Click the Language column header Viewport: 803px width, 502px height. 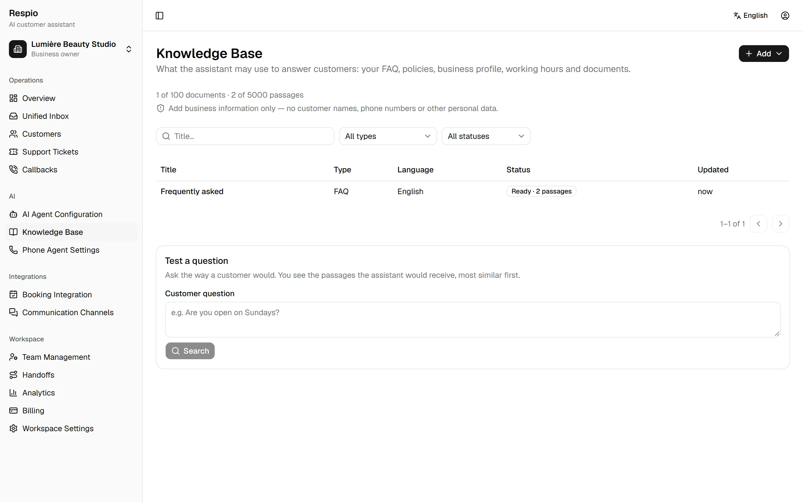(415, 170)
